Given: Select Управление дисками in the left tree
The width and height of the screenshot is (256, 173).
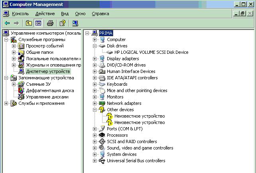Looking at the screenshot, I should (47, 97).
